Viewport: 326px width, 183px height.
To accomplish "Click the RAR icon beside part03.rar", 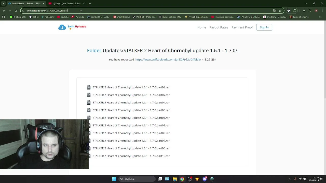I will click(89, 110).
